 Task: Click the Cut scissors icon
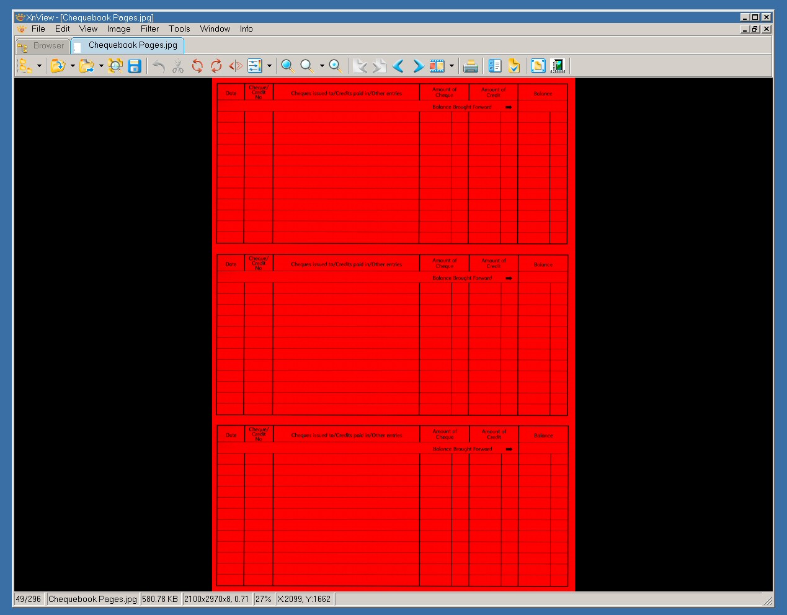178,66
